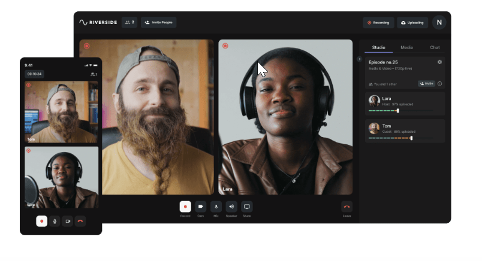Click the red Record button in toolbar
482x261 pixels.
[185, 207]
